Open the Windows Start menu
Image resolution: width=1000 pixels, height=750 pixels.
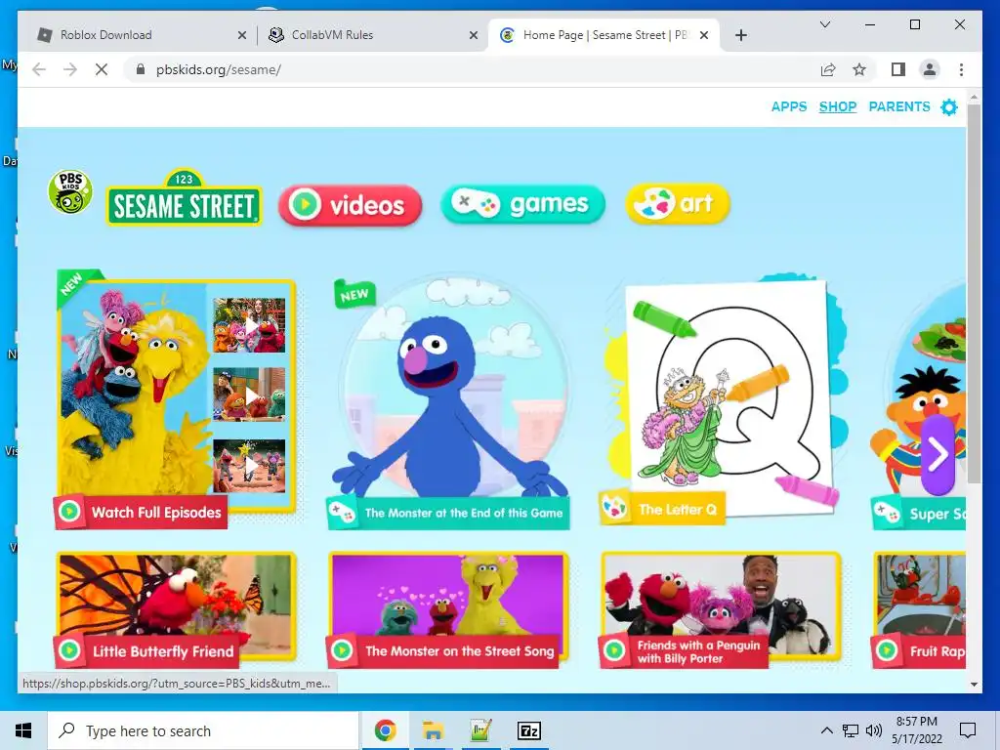[x=23, y=730]
